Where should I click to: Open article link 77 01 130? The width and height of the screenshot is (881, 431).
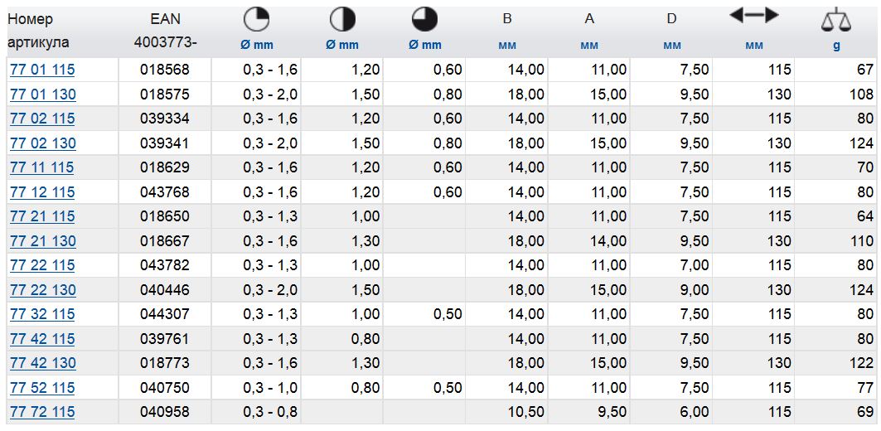[x=41, y=94]
